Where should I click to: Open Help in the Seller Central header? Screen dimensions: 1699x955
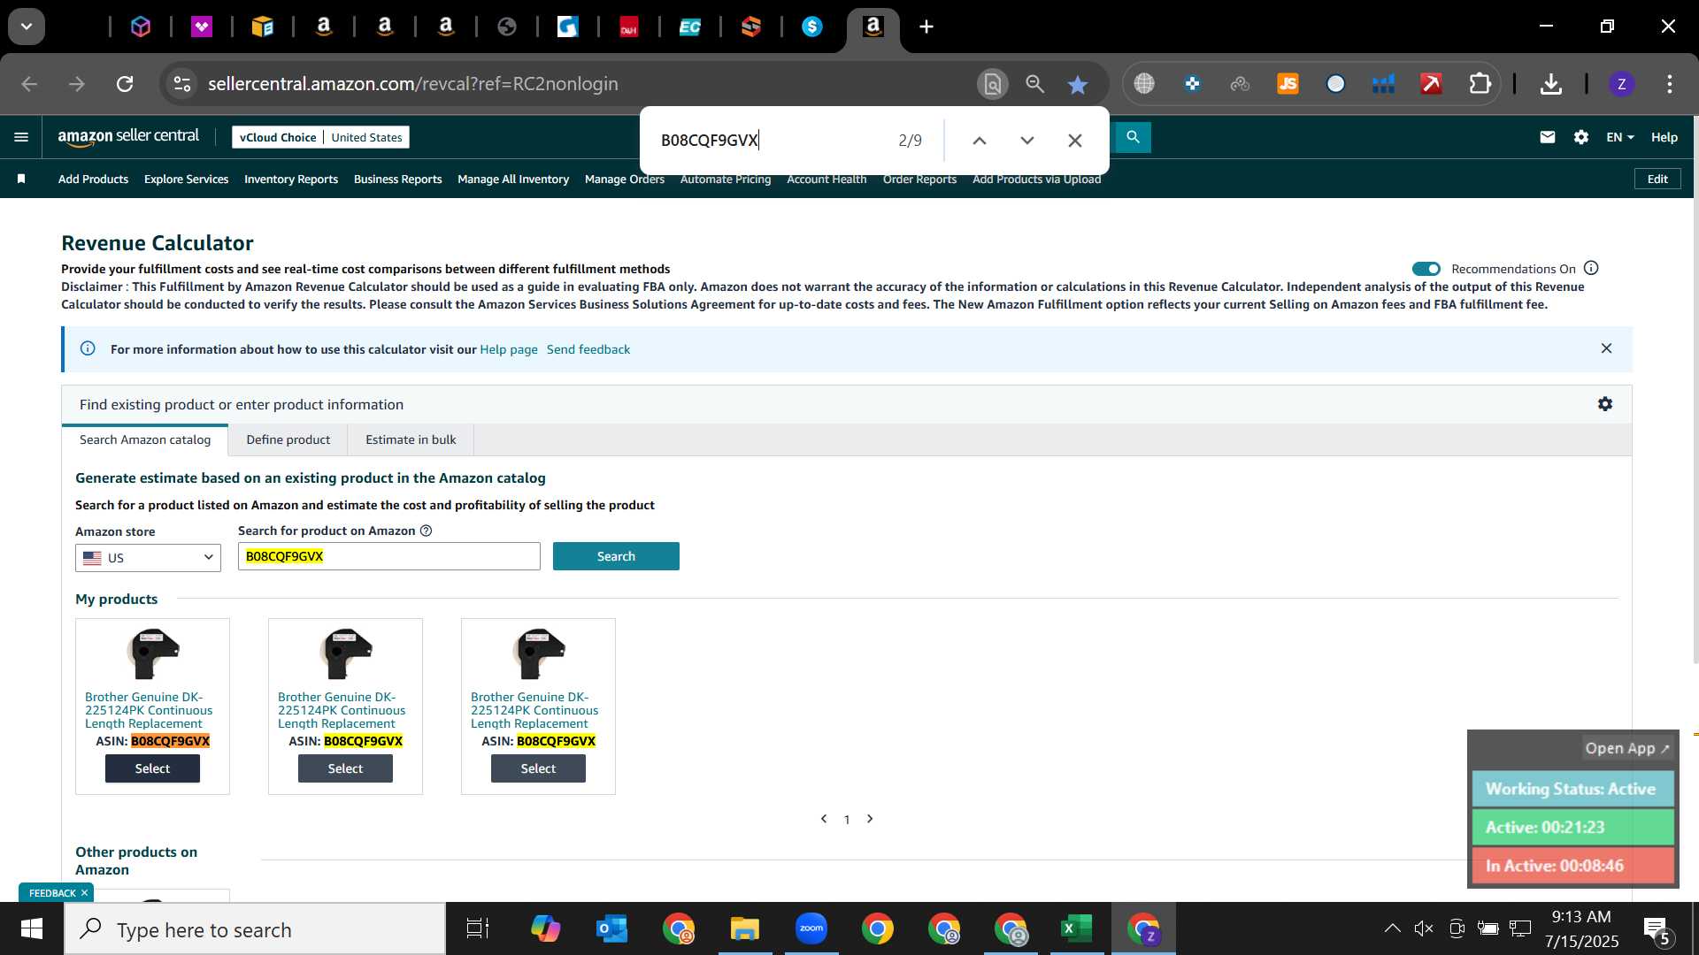(x=1664, y=137)
